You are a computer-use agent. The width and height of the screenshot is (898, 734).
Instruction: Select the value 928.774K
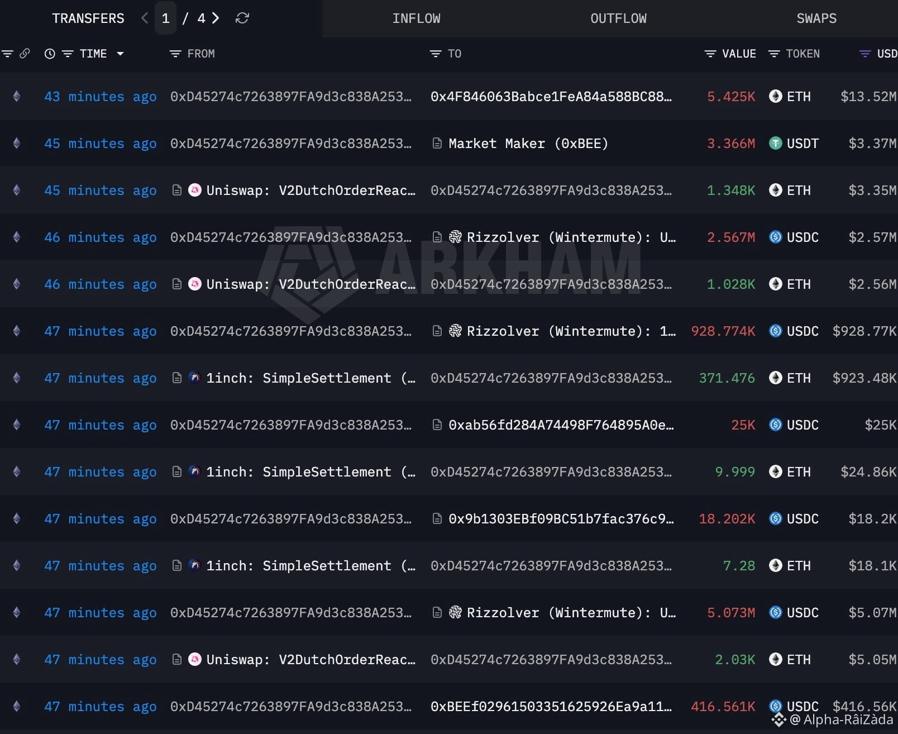point(723,331)
